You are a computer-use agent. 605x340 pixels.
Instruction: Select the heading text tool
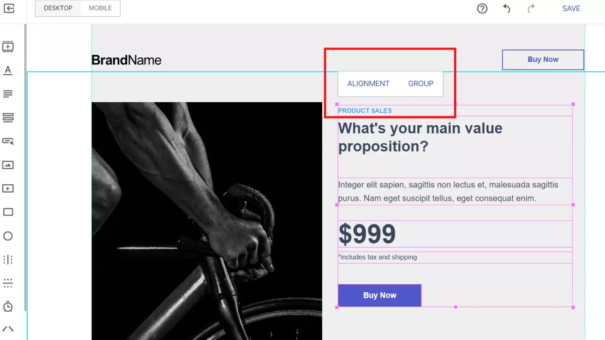[x=8, y=70]
